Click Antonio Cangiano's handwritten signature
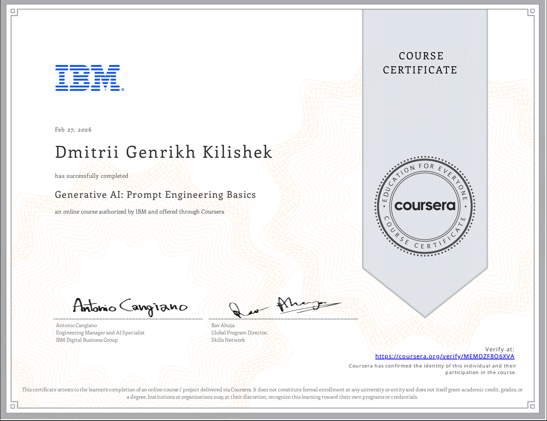 point(130,307)
